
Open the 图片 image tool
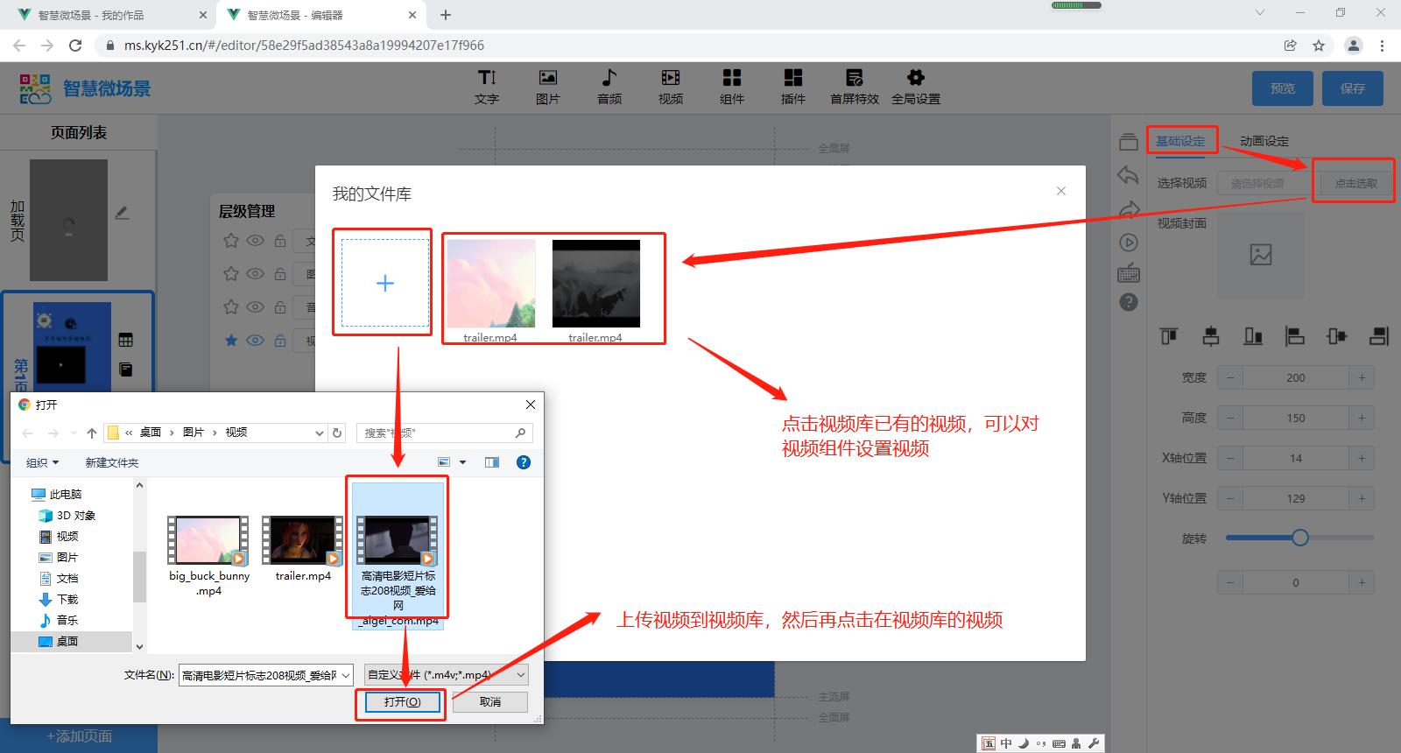click(548, 87)
